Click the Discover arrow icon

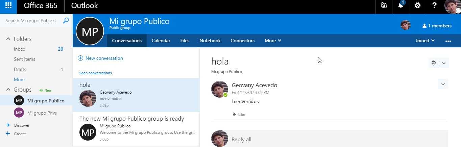pos(8,125)
